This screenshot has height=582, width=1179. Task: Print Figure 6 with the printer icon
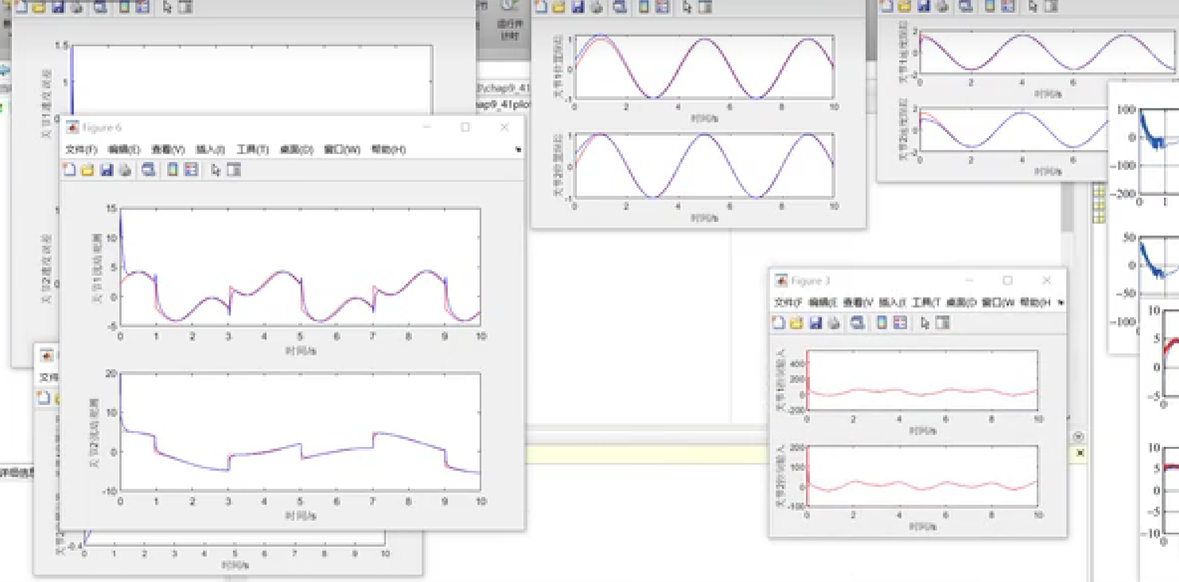[126, 170]
